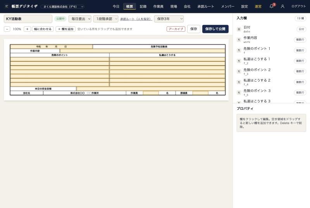Select the 帳票 menu tab
Image resolution: width=310 pixels, height=208 pixels.
coord(129,6)
